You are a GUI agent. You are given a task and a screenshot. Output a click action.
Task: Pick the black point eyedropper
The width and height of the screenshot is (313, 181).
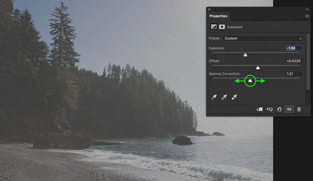coord(214,97)
